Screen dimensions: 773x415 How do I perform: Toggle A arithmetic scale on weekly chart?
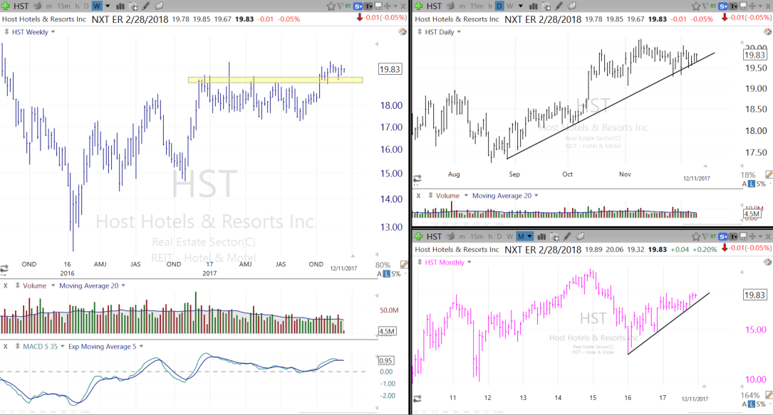coord(378,274)
